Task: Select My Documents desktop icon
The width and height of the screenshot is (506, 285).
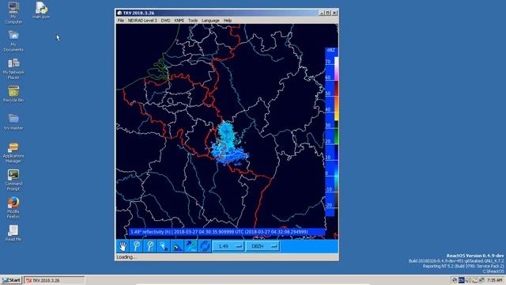Action: coord(13,40)
